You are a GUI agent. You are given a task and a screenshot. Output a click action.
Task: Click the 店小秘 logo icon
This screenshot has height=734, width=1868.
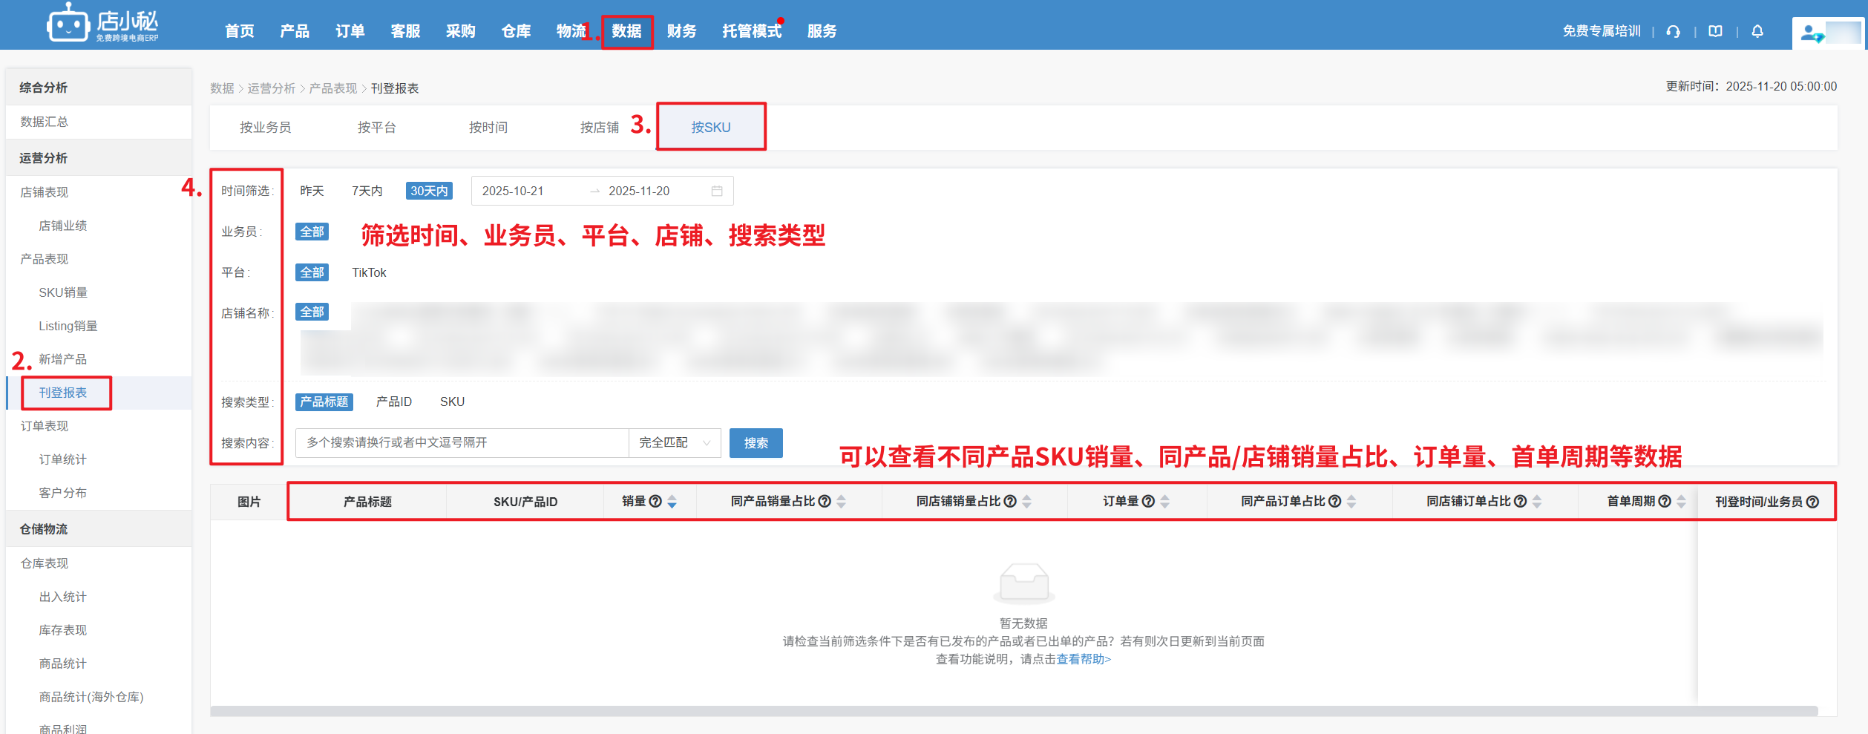pyautogui.click(x=68, y=24)
